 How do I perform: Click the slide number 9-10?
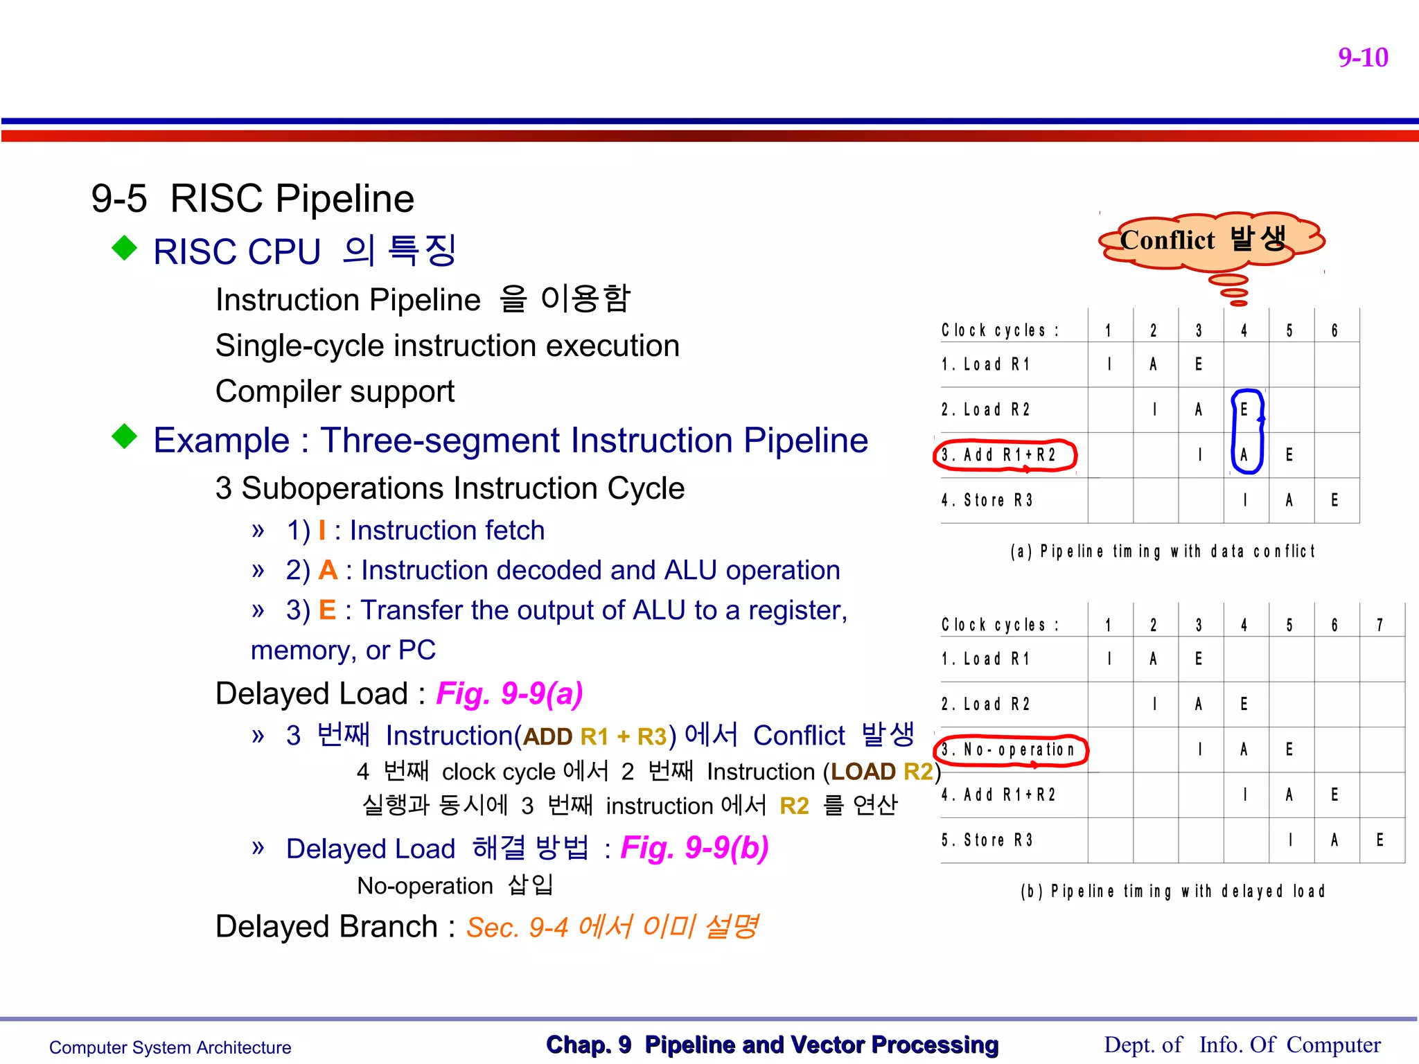(x=1363, y=57)
